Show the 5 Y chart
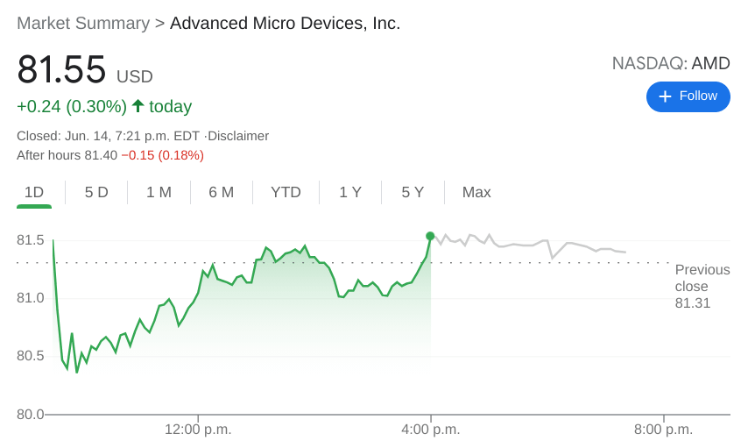This screenshot has height=448, width=755. pos(413,192)
